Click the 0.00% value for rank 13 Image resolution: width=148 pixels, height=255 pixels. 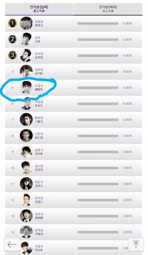[x=127, y=216]
